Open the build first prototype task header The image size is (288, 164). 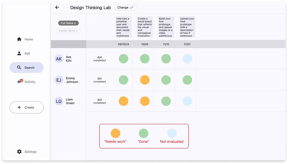click(166, 27)
